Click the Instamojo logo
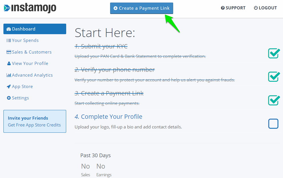 click(30, 8)
